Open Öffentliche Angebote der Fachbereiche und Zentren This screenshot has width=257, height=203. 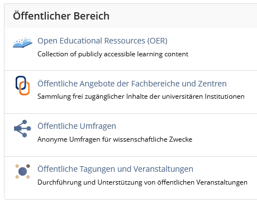(132, 84)
